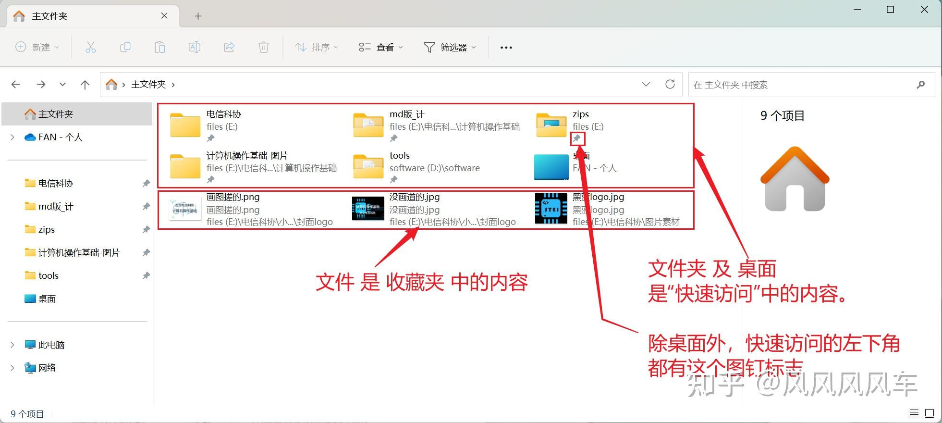
Task: Open zips in the sidebar
Action: [x=40, y=229]
